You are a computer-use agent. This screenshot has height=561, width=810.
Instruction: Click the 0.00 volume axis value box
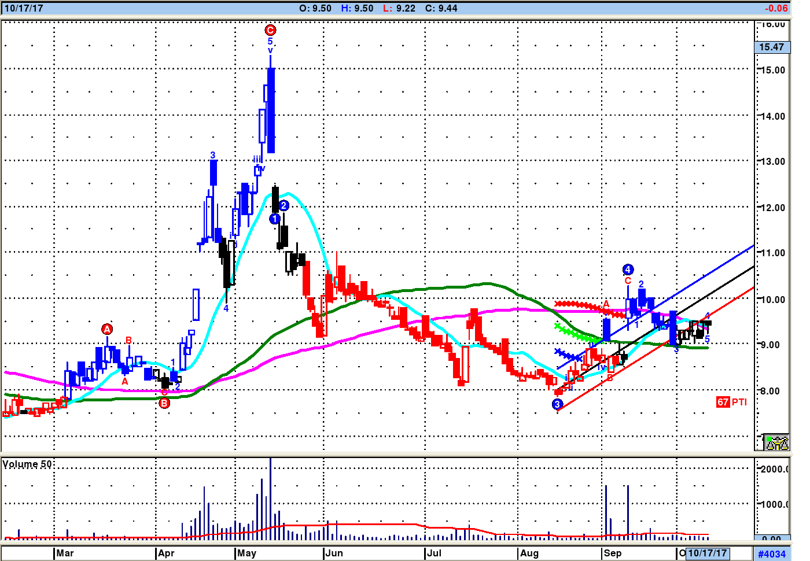click(x=772, y=538)
